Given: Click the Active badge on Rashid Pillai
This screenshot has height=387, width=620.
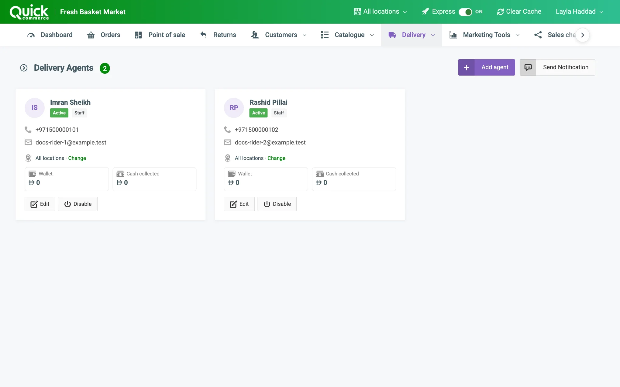Looking at the screenshot, I should (x=259, y=113).
